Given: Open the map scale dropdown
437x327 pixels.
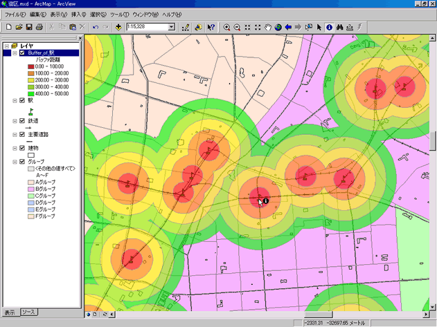Looking at the screenshot, I should 172,27.
